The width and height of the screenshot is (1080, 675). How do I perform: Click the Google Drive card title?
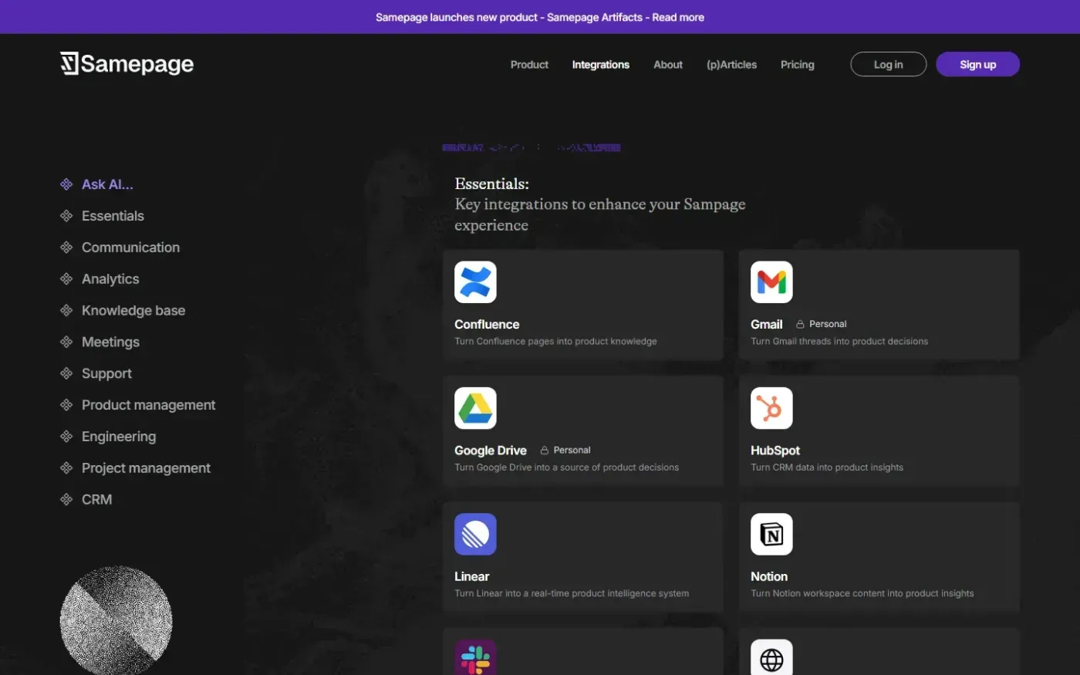491,451
